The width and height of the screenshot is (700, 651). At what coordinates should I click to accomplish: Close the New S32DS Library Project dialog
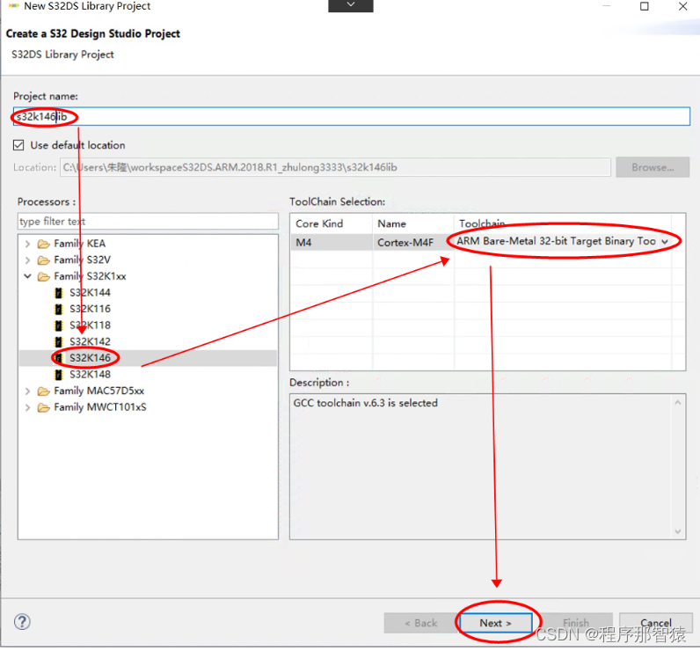682,6
